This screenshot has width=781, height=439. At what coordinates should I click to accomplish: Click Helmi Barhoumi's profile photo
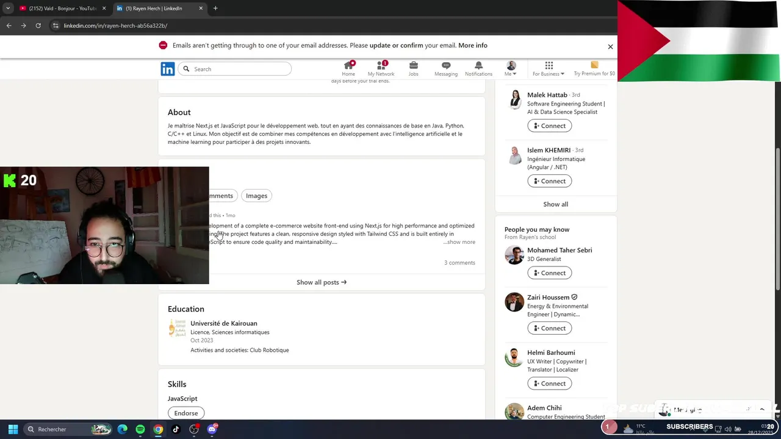coord(514,357)
